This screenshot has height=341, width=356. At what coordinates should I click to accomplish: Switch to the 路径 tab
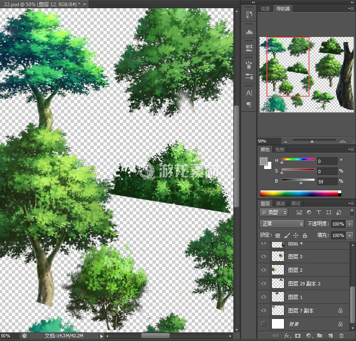point(296,203)
